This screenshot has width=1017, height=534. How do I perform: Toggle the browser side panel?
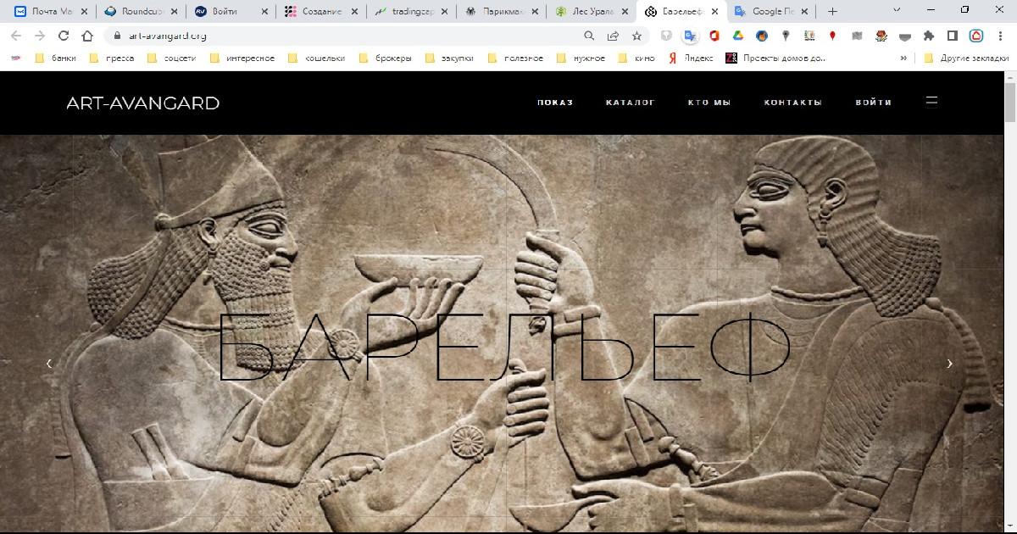pyautogui.click(x=953, y=36)
